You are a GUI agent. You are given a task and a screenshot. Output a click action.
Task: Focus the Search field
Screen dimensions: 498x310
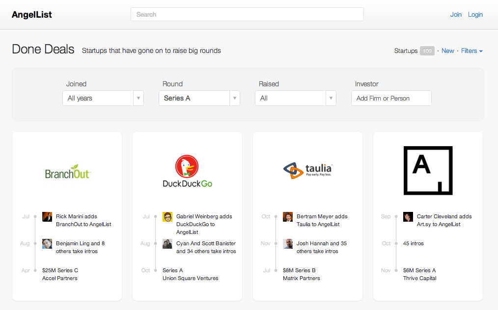tap(247, 14)
